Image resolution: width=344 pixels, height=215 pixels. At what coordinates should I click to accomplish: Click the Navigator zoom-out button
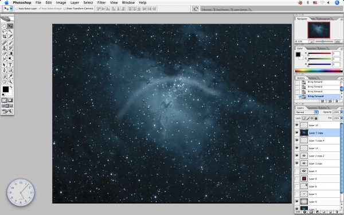pyautogui.click(x=311, y=41)
